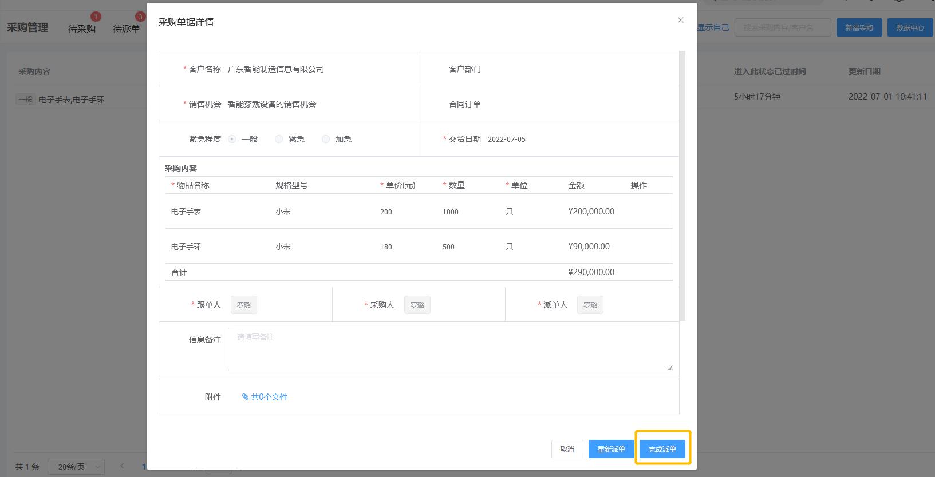The height and width of the screenshot is (477, 935).
Task: Click the unit price 200 cell
Action: pyautogui.click(x=386, y=212)
